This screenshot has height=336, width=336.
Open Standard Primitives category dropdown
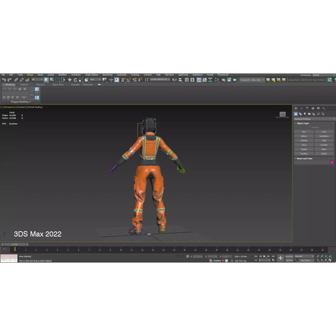pos(314,119)
